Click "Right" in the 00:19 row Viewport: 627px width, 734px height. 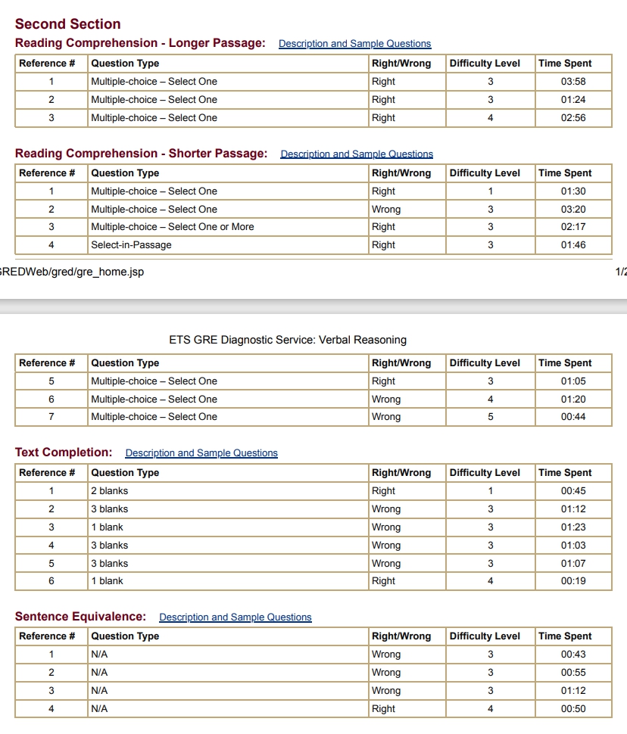click(383, 581)
